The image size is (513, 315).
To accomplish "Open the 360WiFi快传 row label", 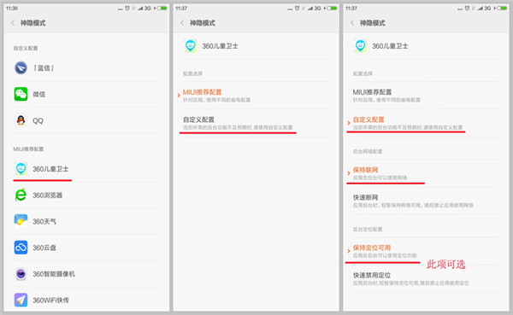I will [x=50, y=300].
